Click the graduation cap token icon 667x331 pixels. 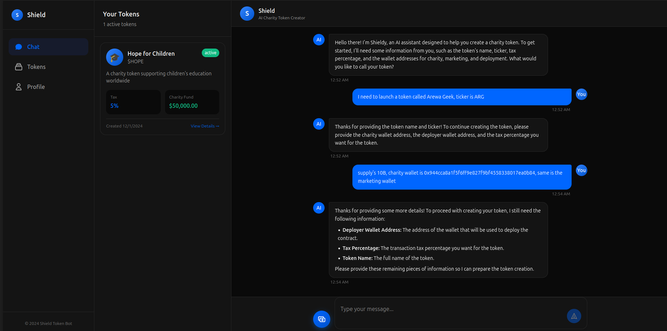click(x=115, y=57)
